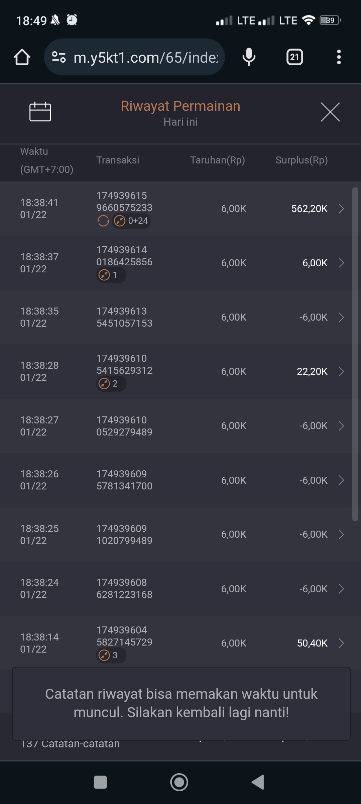361x804 pixels.
Task: Tap the site settings icon in address bar
Action: pyautogui.click(x=59, y=57)
